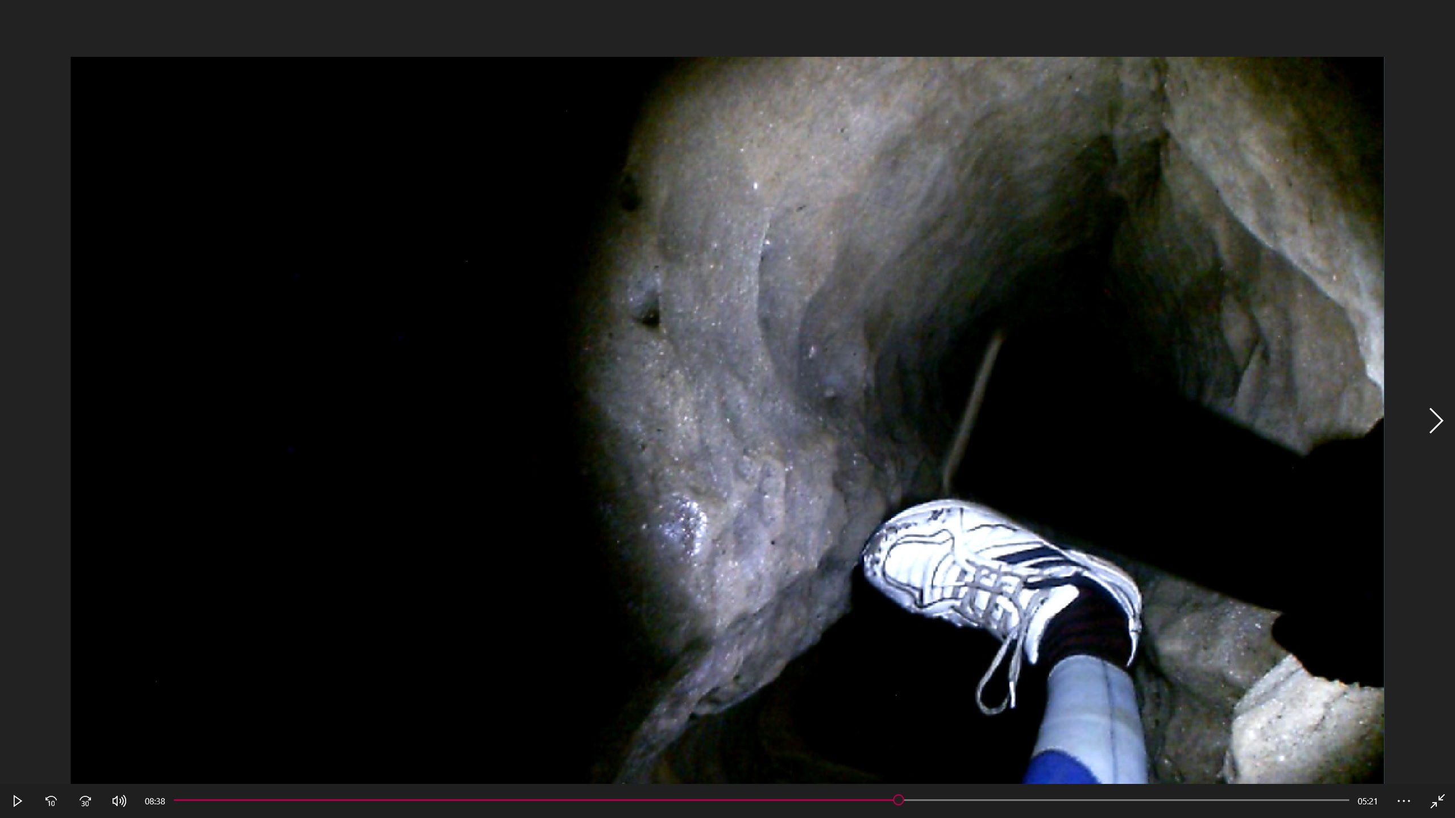Click the seek bar's circular thumb

tap(898, 800)
